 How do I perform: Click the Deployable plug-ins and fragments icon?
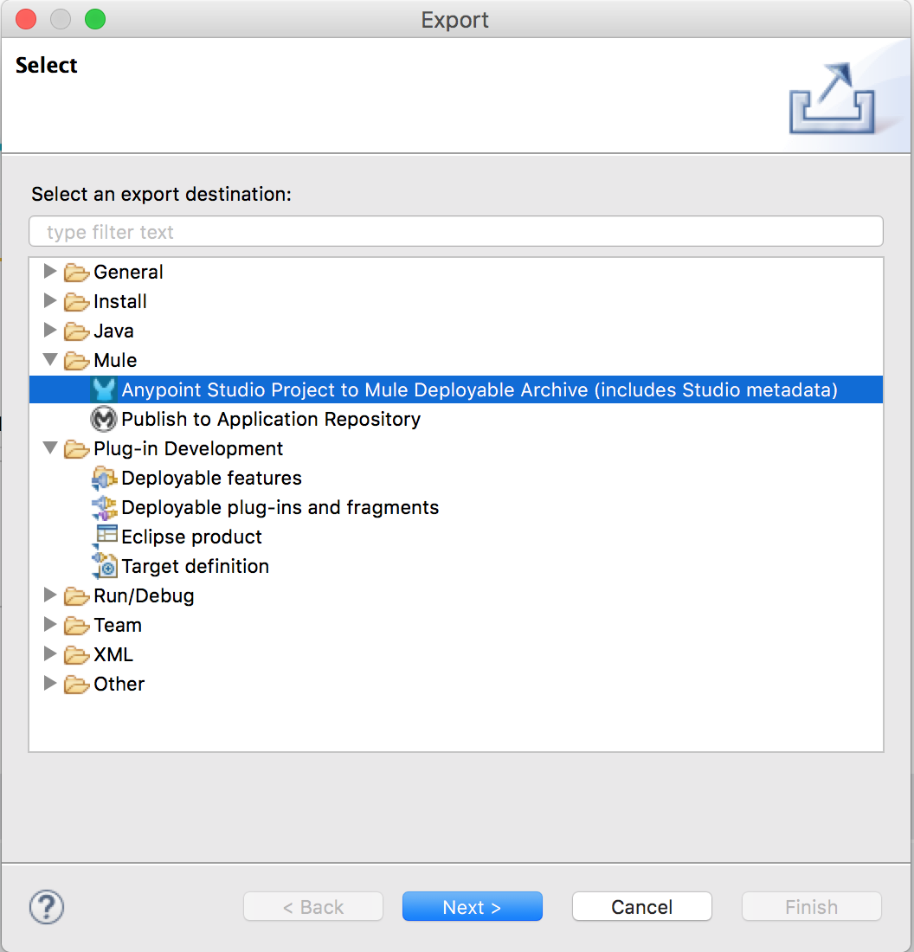[104, 507]
